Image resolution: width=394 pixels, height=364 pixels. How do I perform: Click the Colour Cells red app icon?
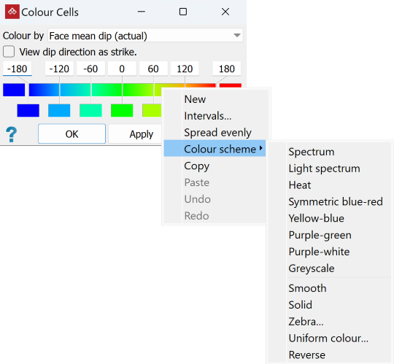12,12
